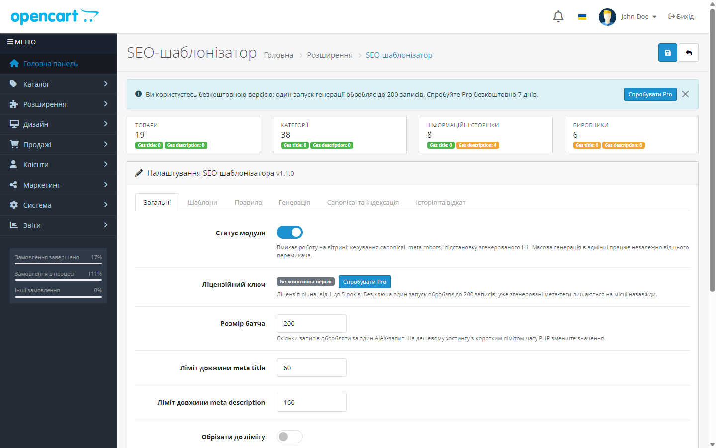Click the Безкоштовна версія badge
This screenshot has width=716, height=448.
[x=306, y=282]
